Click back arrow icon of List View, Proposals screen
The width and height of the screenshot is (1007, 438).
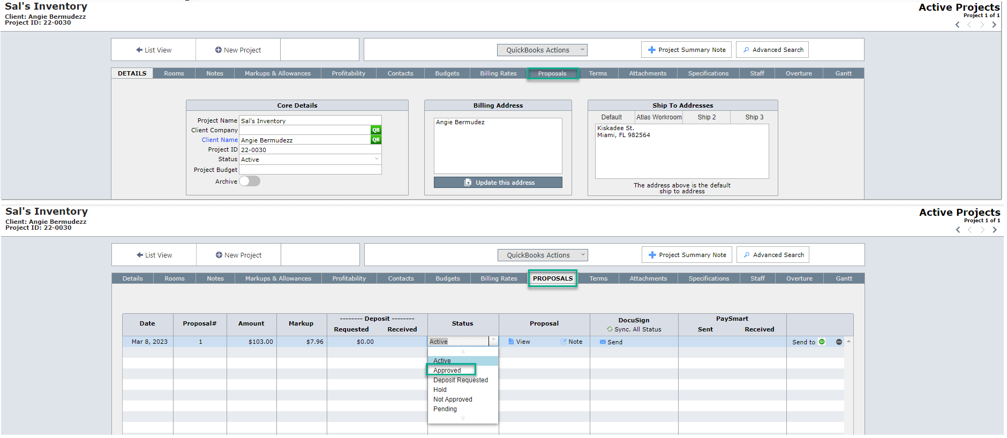click(140, 255)
